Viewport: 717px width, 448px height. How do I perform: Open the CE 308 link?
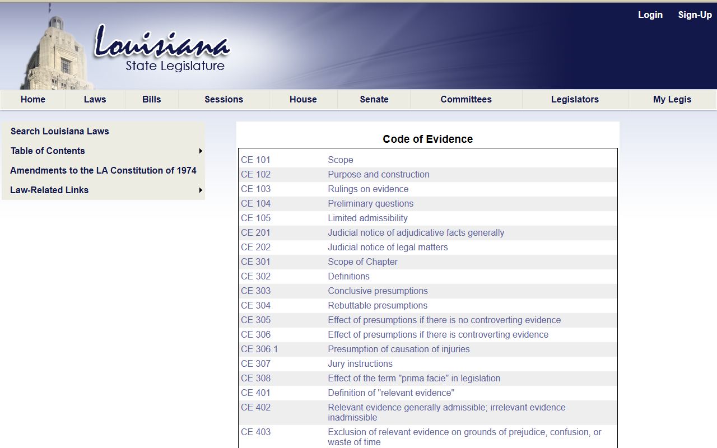point(255,379)
